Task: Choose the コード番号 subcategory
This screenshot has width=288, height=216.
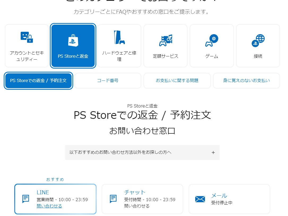Action: tap(108, 81)
